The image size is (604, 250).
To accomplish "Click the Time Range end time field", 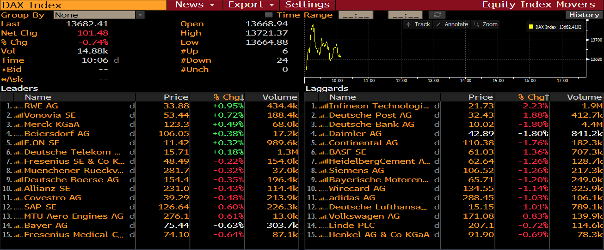I will (405, 15).
